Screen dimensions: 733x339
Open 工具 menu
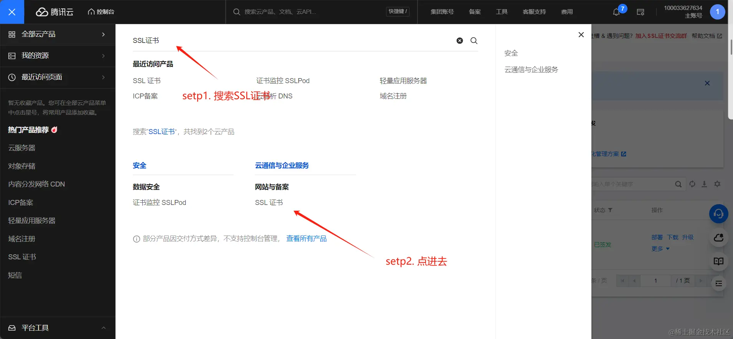tap(502, 12)
